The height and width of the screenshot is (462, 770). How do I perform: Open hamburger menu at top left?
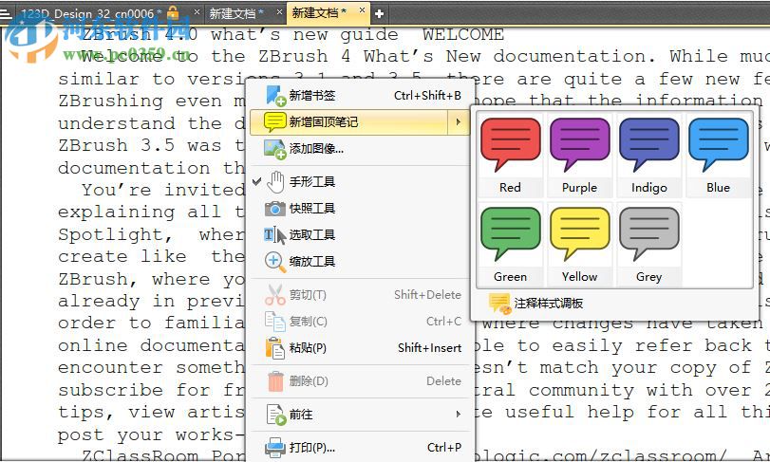(6, 13)
